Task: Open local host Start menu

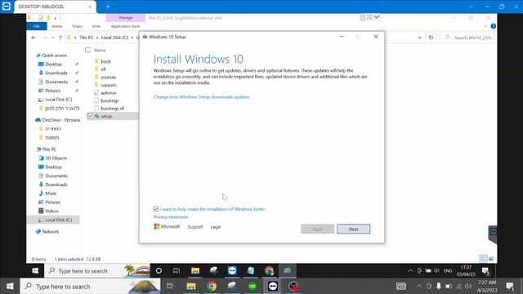Action: coord(10,286)
